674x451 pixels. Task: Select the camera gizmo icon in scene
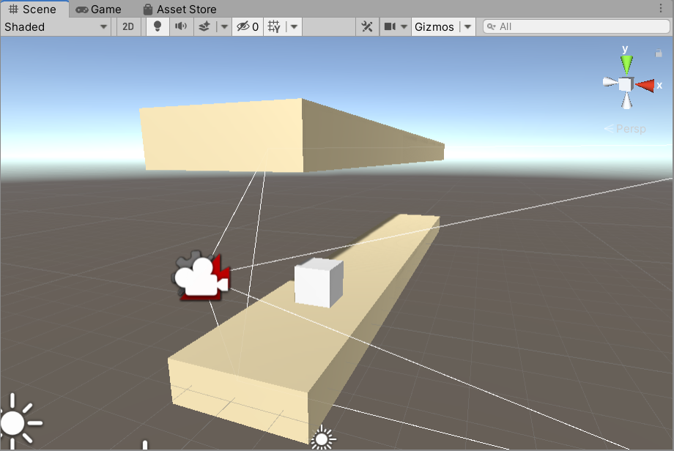[x=201, y=276]
